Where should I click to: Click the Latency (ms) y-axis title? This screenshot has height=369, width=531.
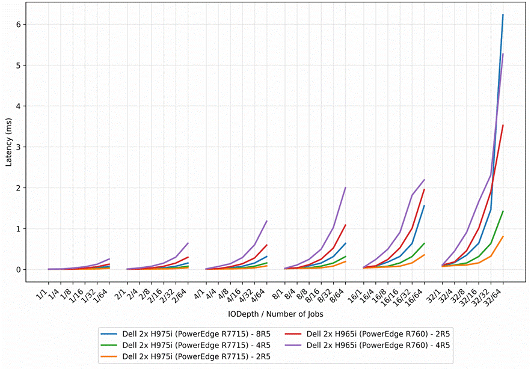9,142
